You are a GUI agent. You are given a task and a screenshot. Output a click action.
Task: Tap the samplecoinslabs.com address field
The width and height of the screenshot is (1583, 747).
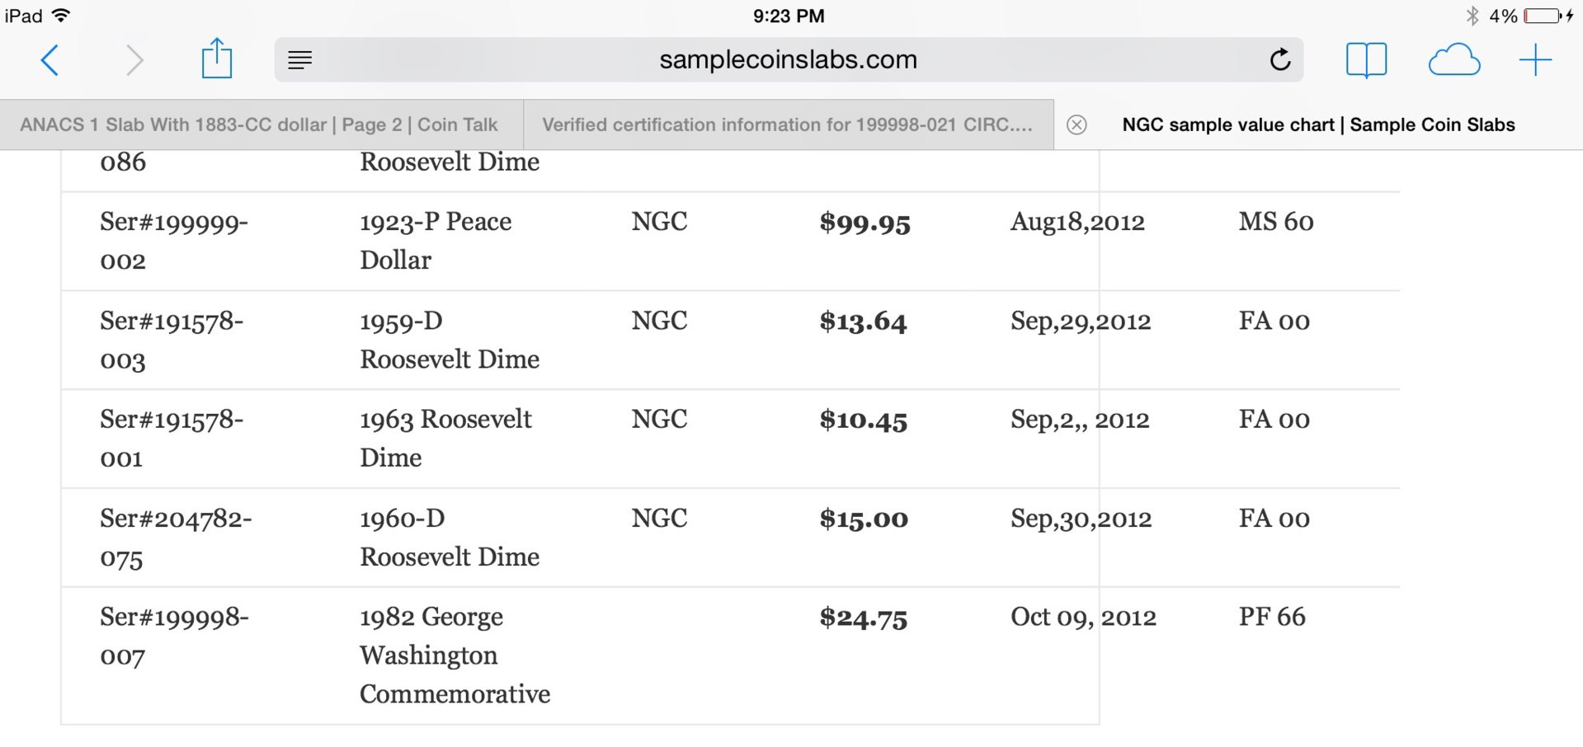tap(789, 59)
